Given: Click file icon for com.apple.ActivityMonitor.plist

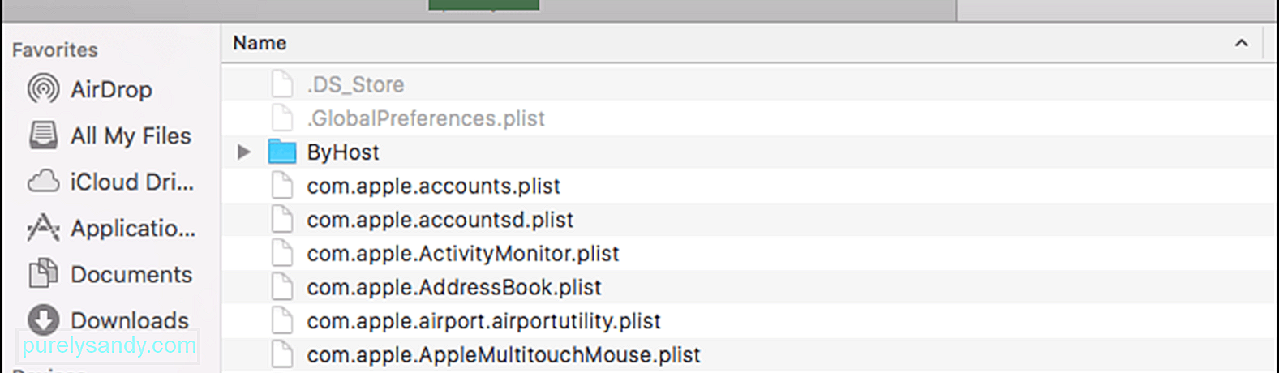Looking at the screenshot, I should click(x=281, y=253).
